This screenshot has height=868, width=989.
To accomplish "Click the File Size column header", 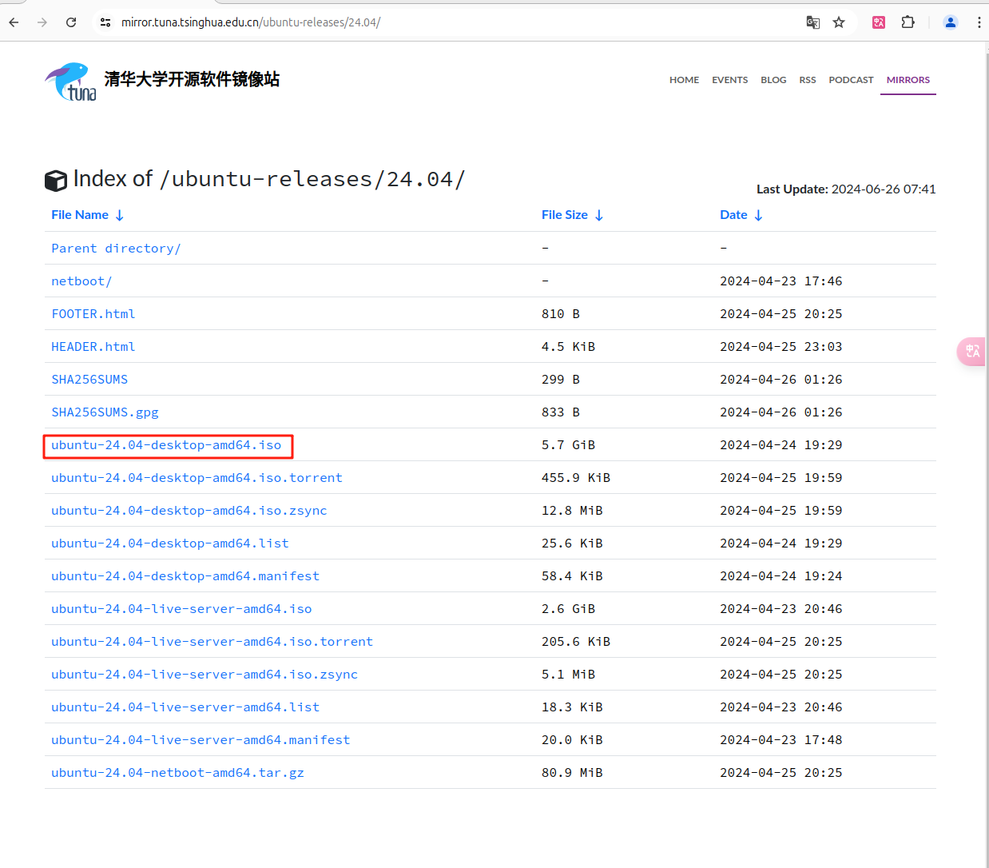I will click(x=565, y=215).
